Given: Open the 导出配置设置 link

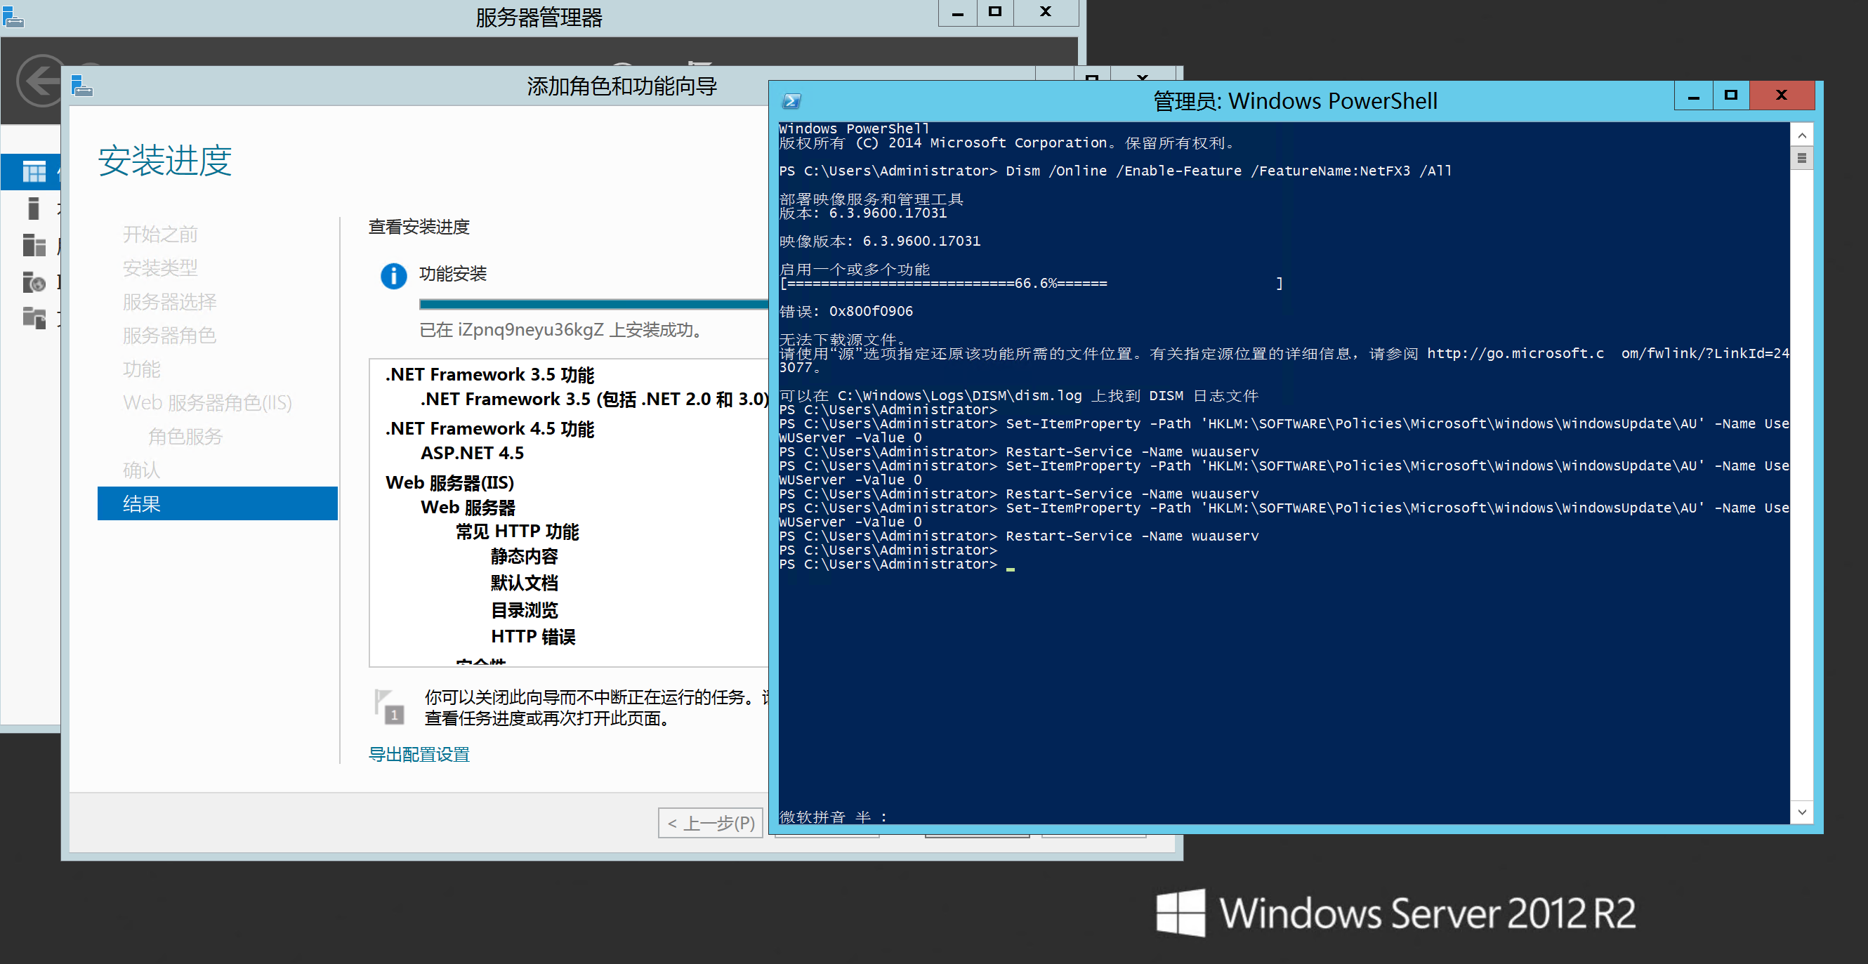Looking at the screenshot, I should (419, 755).
